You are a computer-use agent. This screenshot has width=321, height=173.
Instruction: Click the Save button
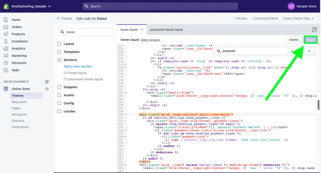pyautogui.click(x=310, y=40)
